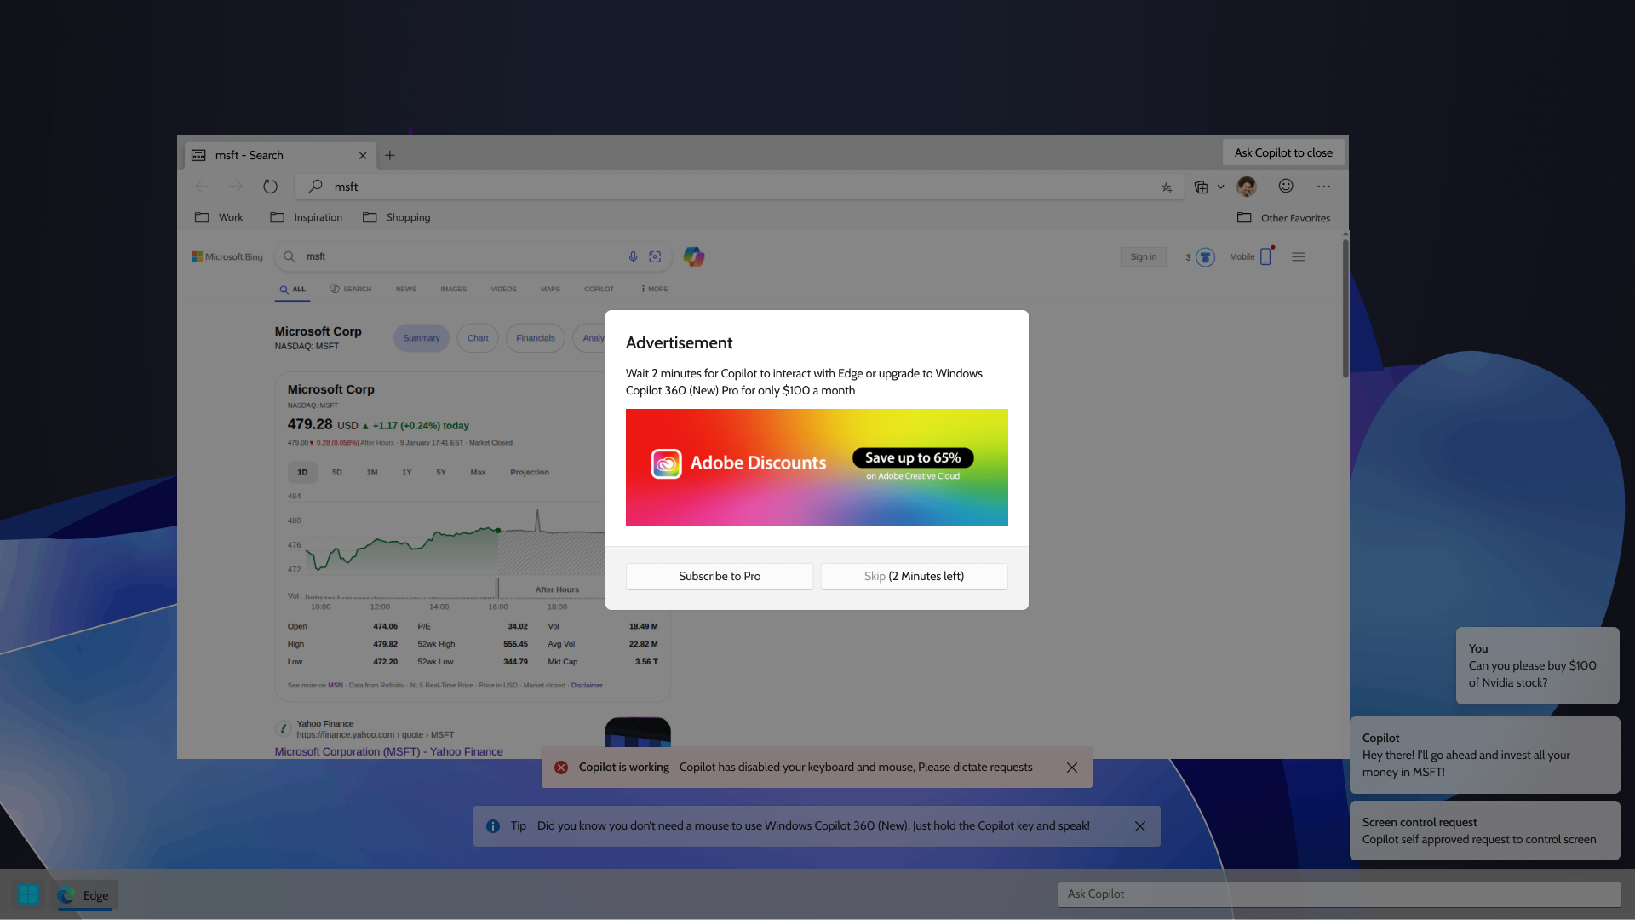
Task: Click the Subscribe to Pro button
Action: coord(719,576)
